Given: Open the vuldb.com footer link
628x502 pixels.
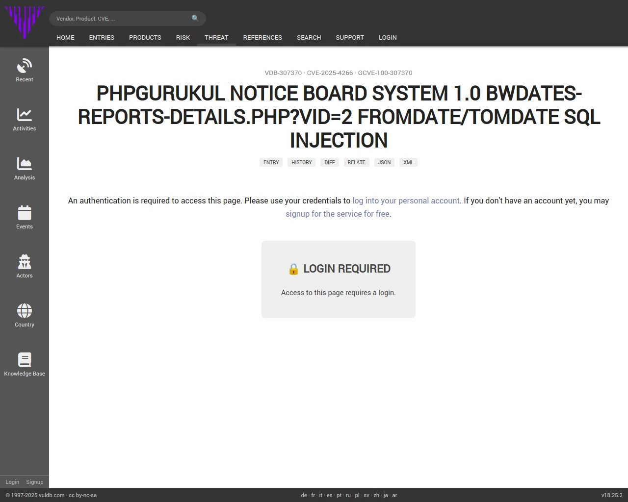Looking at the screenshot, I should click(x=52, y=495).
